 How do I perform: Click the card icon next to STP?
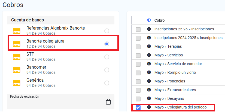coord(17,57)
